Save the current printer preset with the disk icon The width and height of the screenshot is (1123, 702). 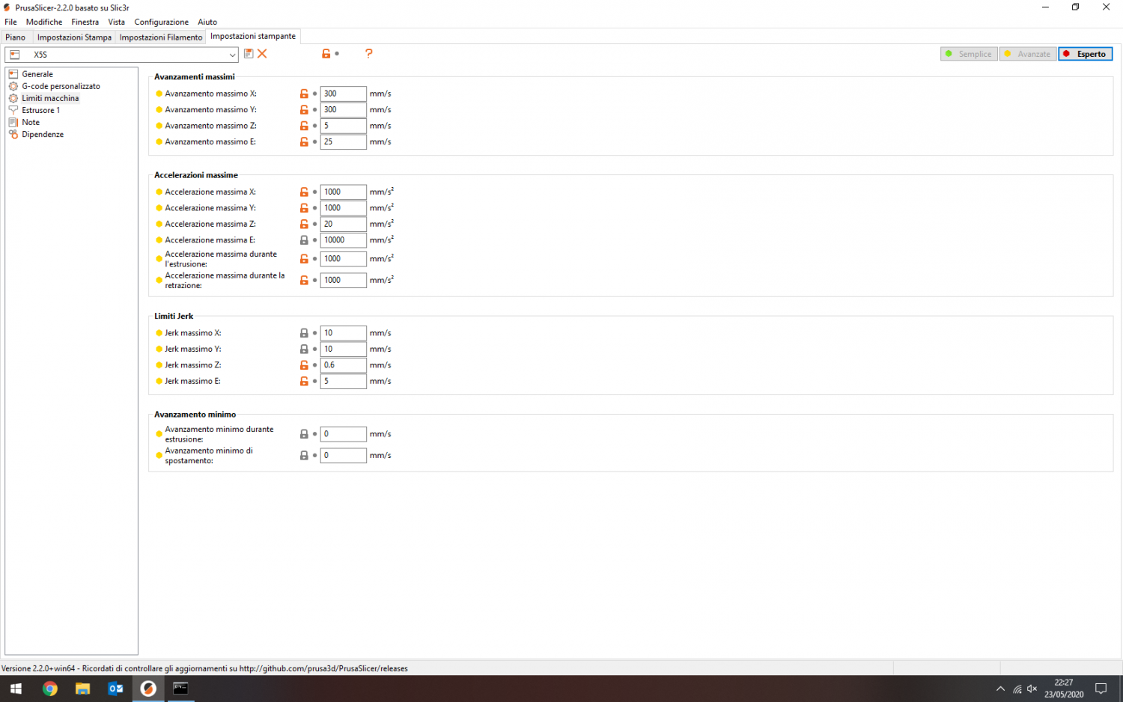click(x=249, y=54)
